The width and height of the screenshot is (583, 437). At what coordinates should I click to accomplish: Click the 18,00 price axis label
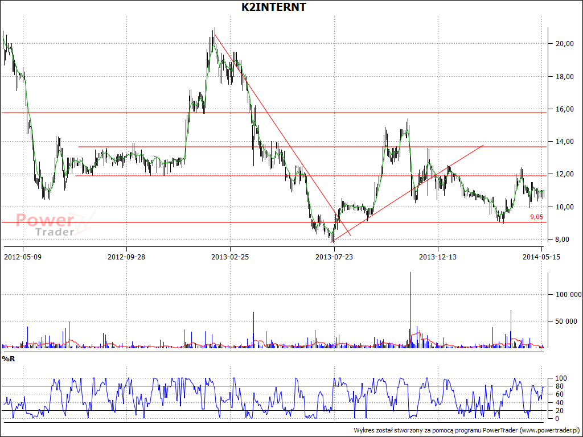pyautogui.click(x=564, y=77)
